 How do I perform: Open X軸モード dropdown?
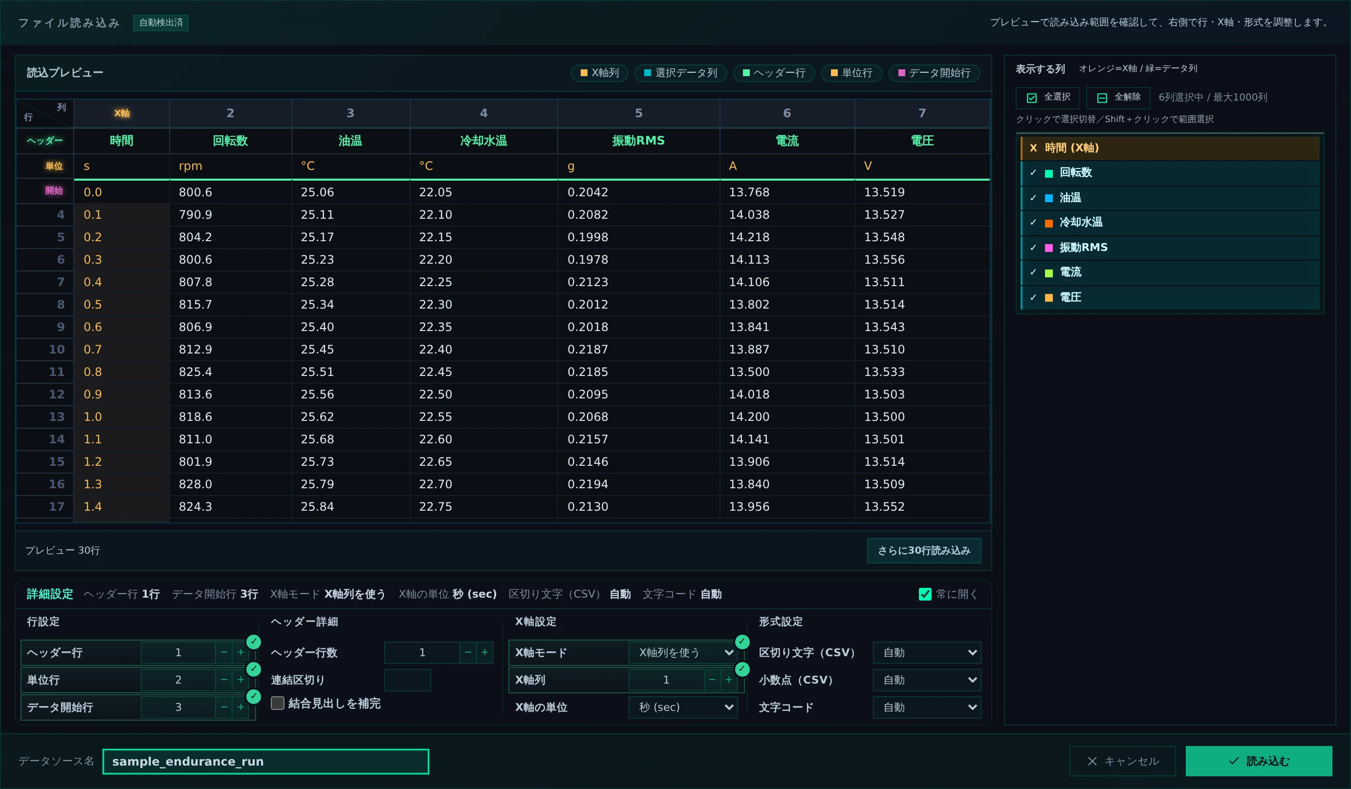682,652
